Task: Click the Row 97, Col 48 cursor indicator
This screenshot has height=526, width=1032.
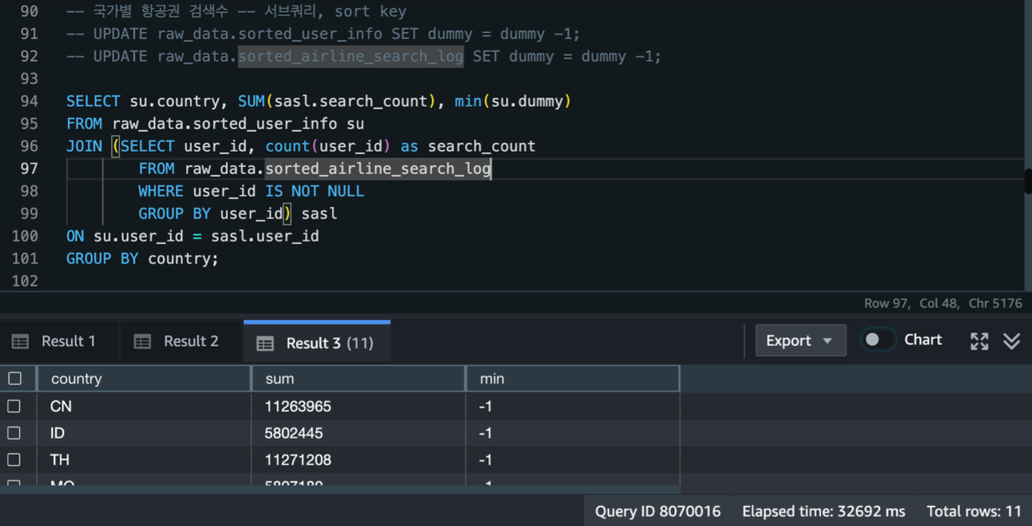Action: click(913, 304)
